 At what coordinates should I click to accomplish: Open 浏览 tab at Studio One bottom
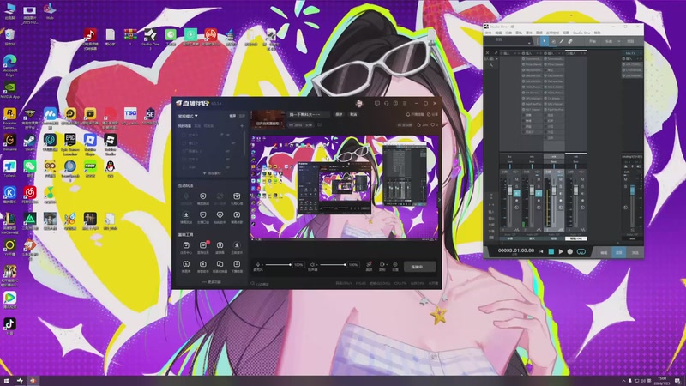pyautogui.click(x=635, y=252)
